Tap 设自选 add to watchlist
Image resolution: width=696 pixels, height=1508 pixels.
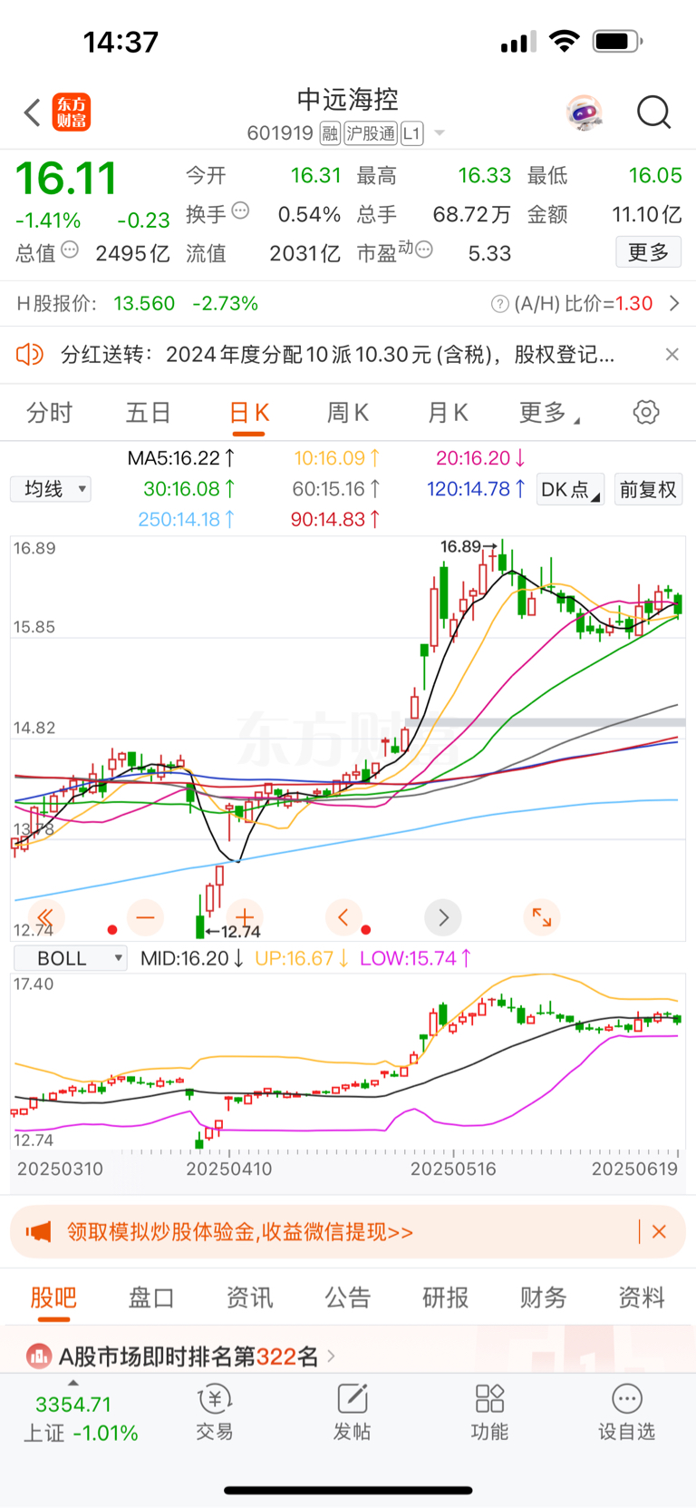pos(626,1413)
